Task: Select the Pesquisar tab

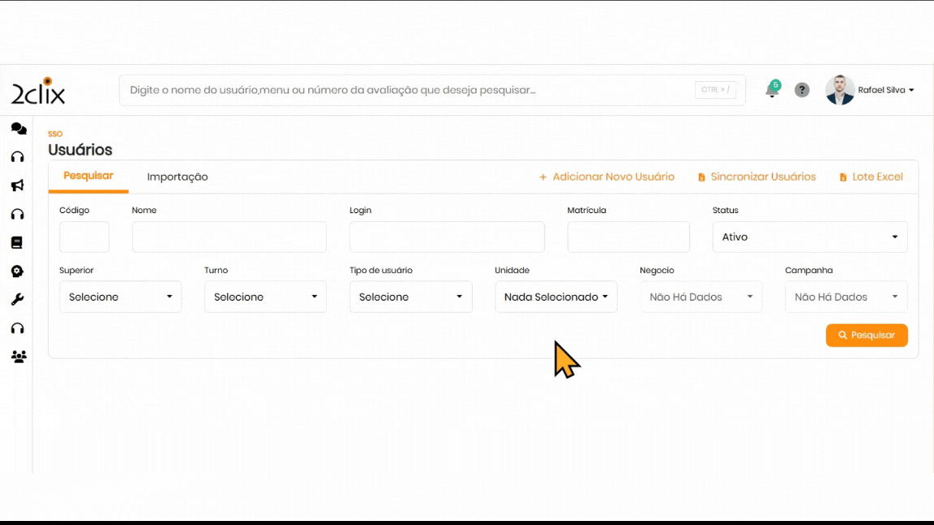Action: (x=88, y=176)
